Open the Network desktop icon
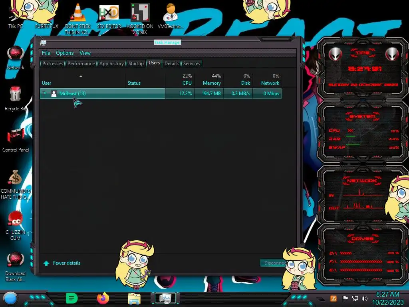This screenshot has height=307, width=409. click(16, 58)
